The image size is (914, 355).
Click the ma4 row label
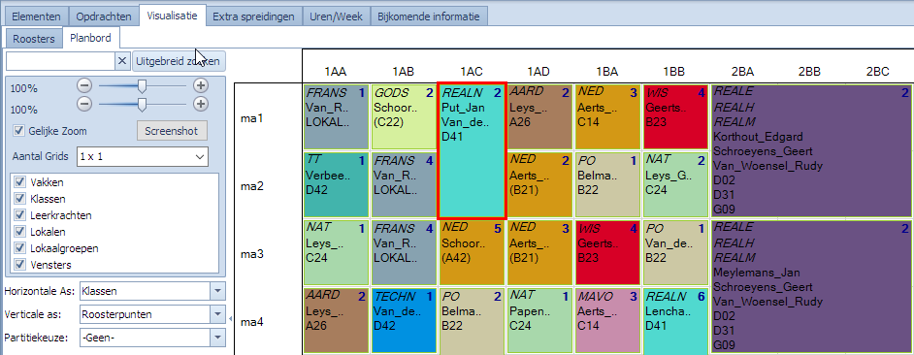coord(252,322)
